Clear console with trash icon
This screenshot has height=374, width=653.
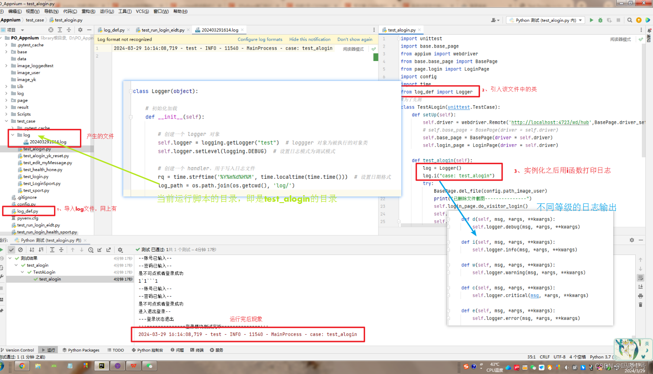[x=640, y=305]
